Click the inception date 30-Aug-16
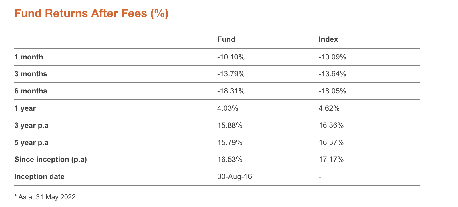 [x=234, y=177]
